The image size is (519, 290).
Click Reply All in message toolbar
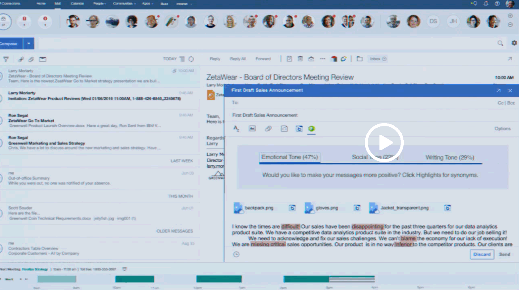[x=238, y=59]
